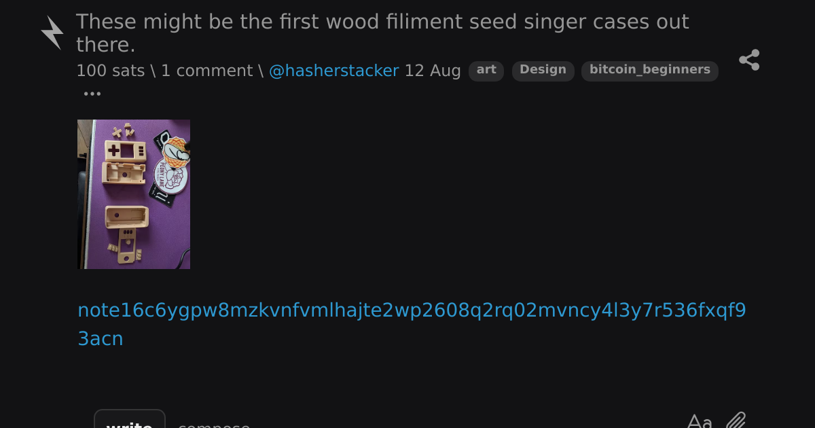Open the share icon menu
This screenshot has height=428, width=815.
749,60
